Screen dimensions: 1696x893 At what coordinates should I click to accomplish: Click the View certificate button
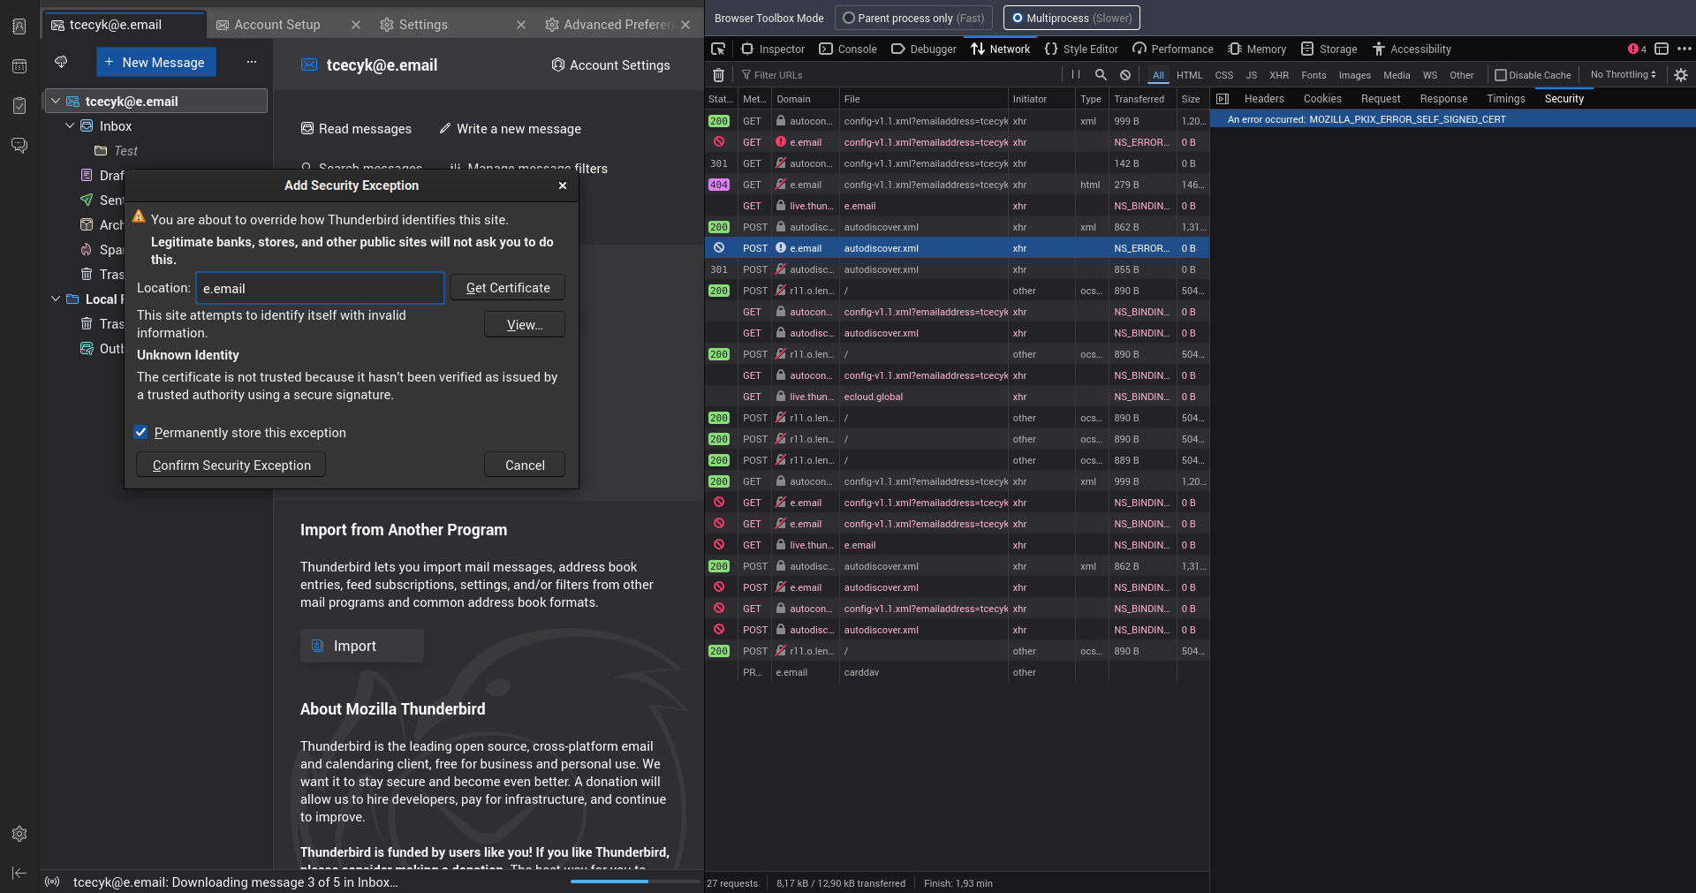[x=525, y=325]
